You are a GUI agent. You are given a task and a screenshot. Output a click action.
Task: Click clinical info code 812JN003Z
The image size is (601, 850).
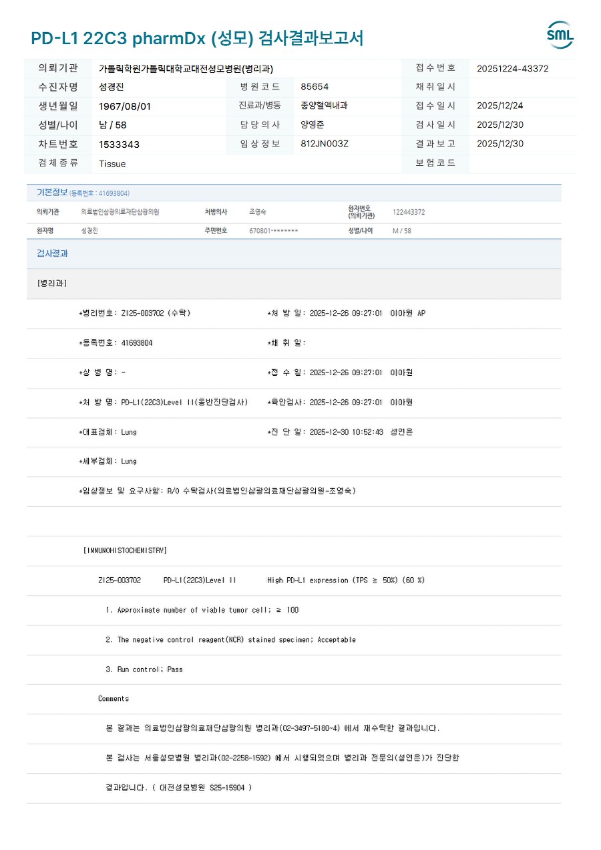click(x=325, y=144)
